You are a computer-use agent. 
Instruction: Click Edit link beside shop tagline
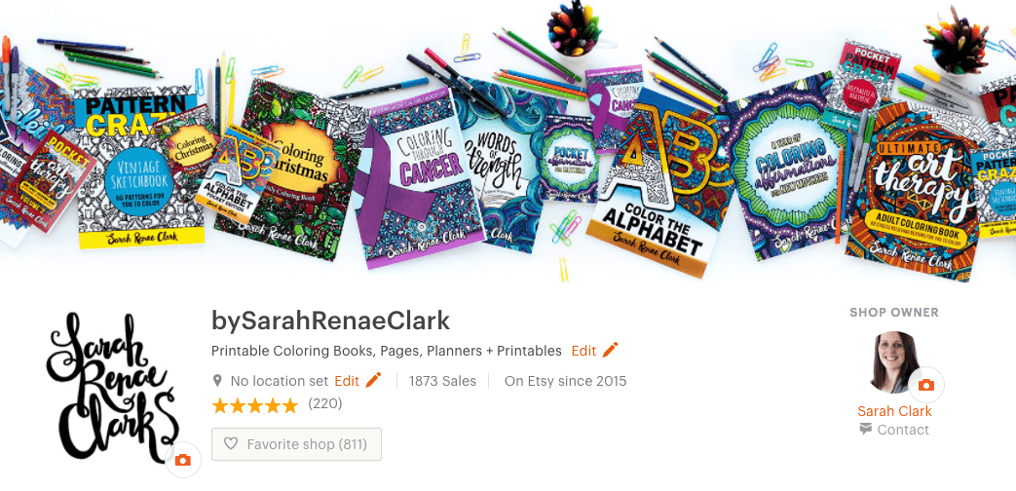pos(583,351)
